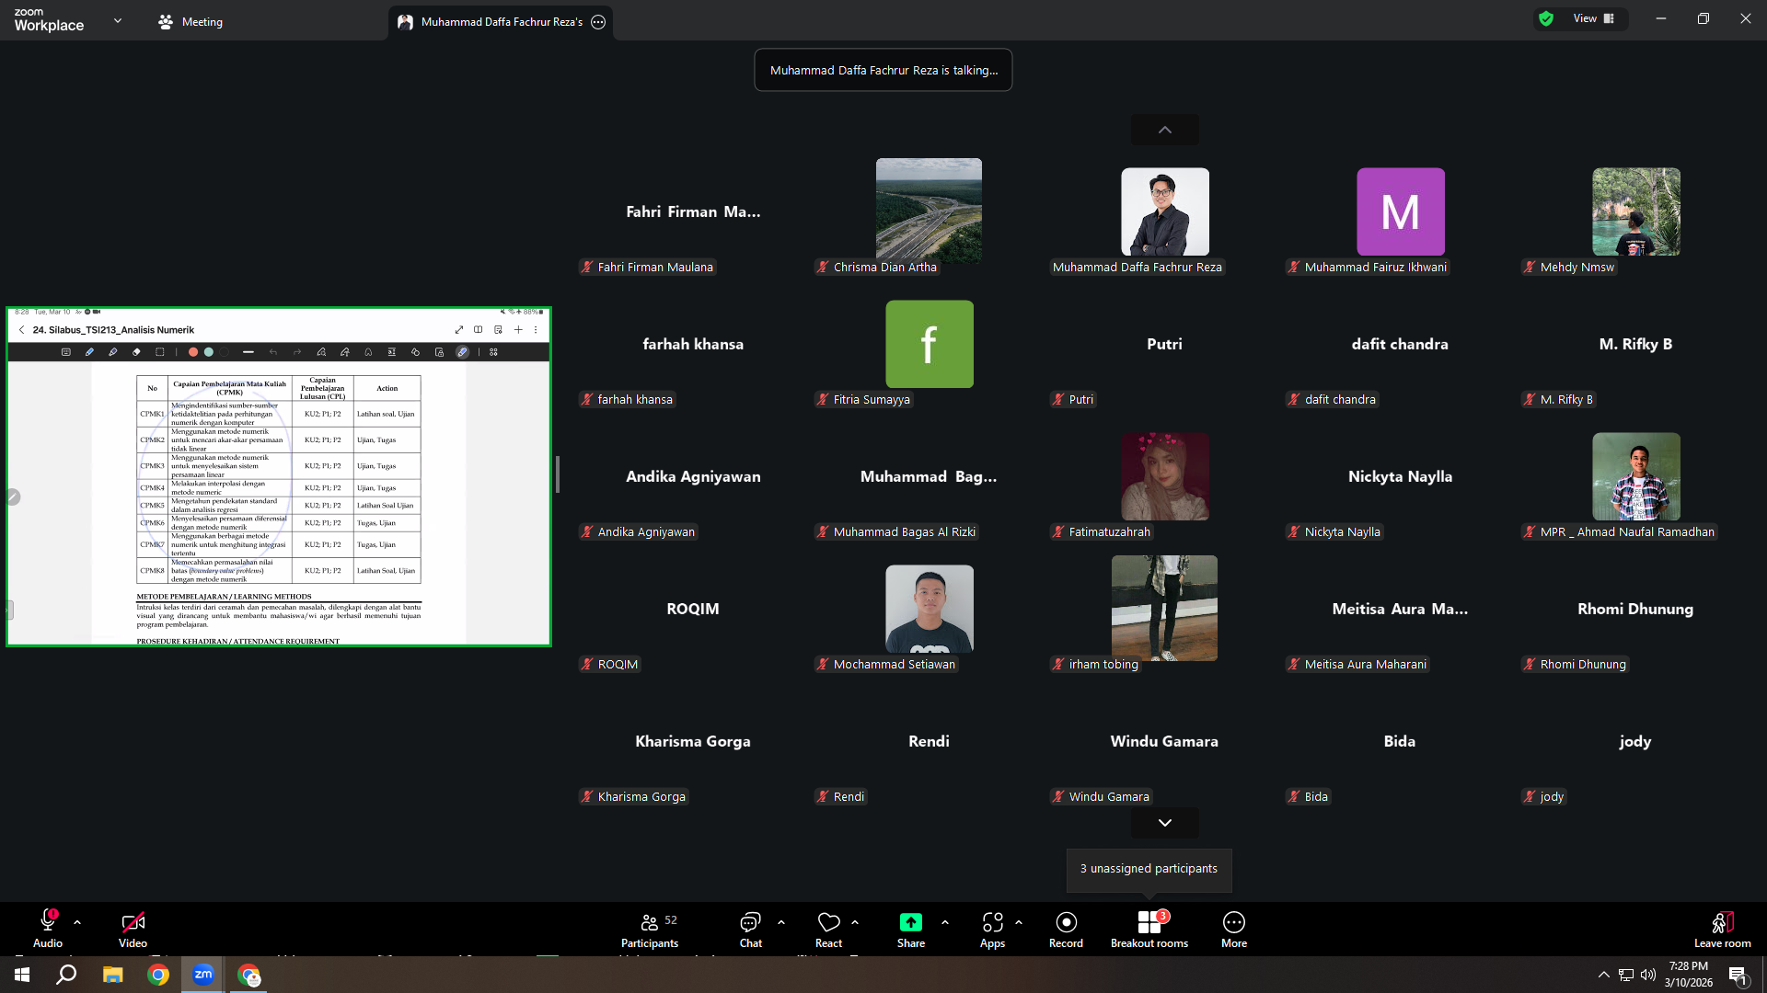Toggle the active pen highlighted tool in shared toolbar

pos(462,352)
